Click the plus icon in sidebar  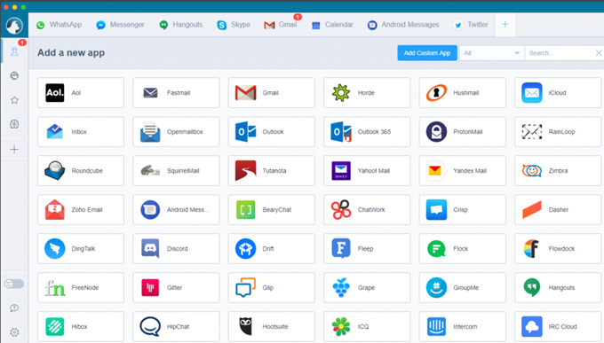(x=14, y=149)
